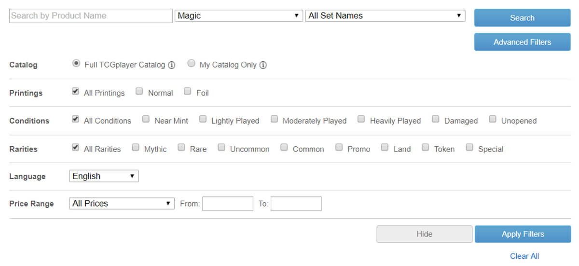Tick the Mythic rarity checkbox

click(x=136, y=147)
